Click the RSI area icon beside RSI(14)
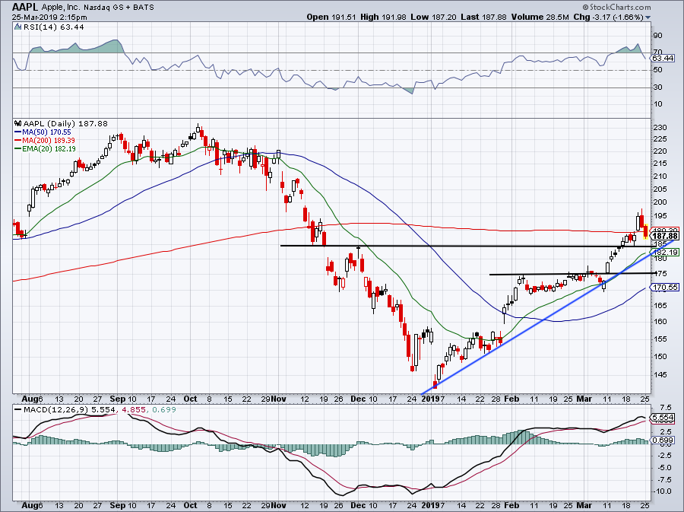Viewport: 684px width, 512px height. coord(18,27)
